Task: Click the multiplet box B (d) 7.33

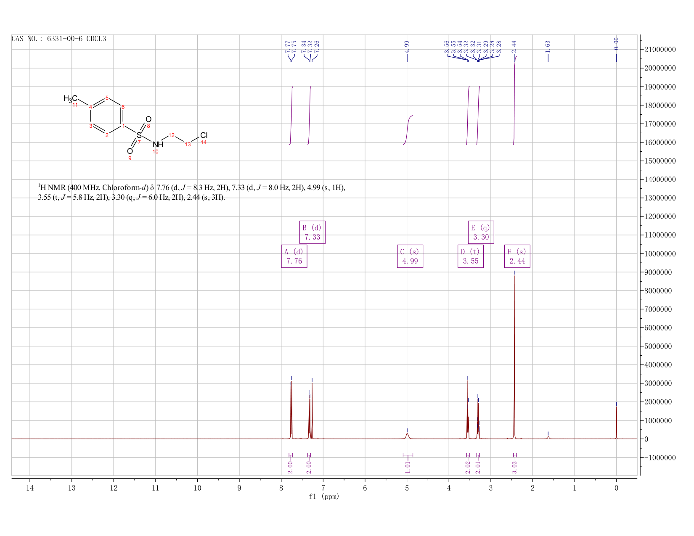Action: pos(313,232)
